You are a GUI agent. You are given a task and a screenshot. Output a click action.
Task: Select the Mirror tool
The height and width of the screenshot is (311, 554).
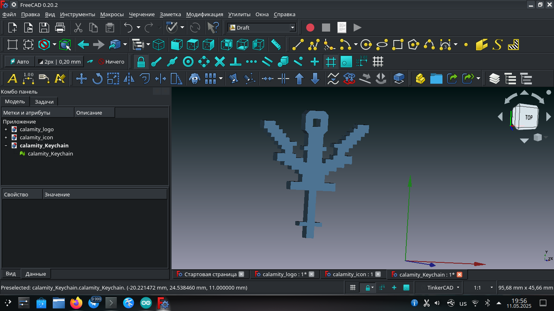point(129,79)
